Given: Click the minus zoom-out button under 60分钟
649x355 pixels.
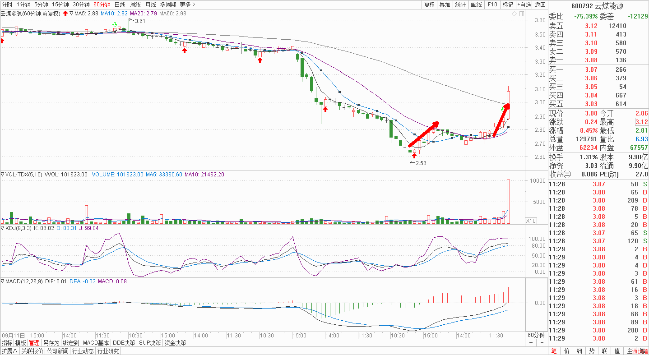Looking at the screenshot, I should click(x=542, y=343).
